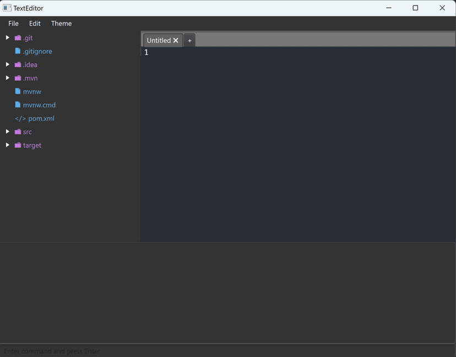Viewport: 456px width, 357px height.
Task: Click the .gitignore file icon
Action: [18, 51]
